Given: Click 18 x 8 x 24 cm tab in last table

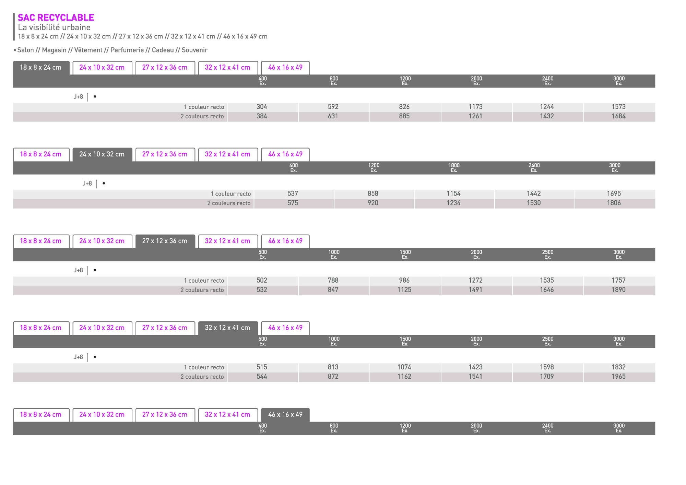Looking at the screenshot, I should (x=41, y=415).
